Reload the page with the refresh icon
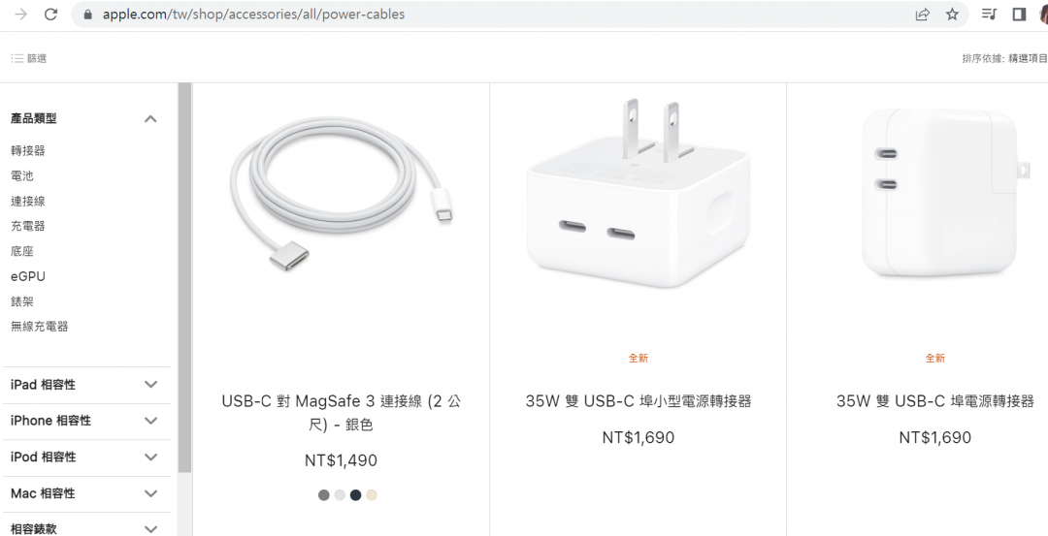 pos(50,14)
